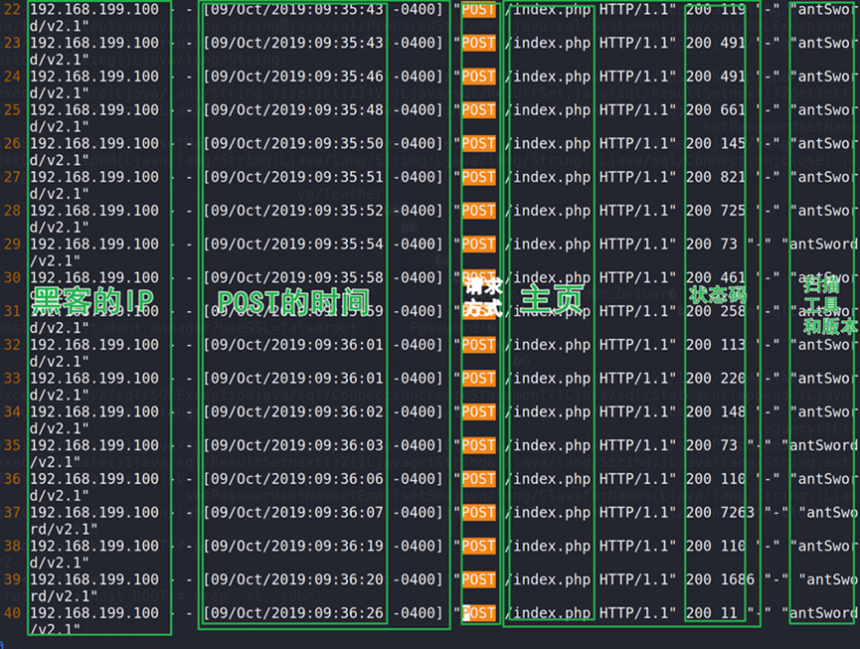Click the green POST的时间 annotation label
Image resolution: width=860 pixels, height=649 pixels.
(293, 301)
